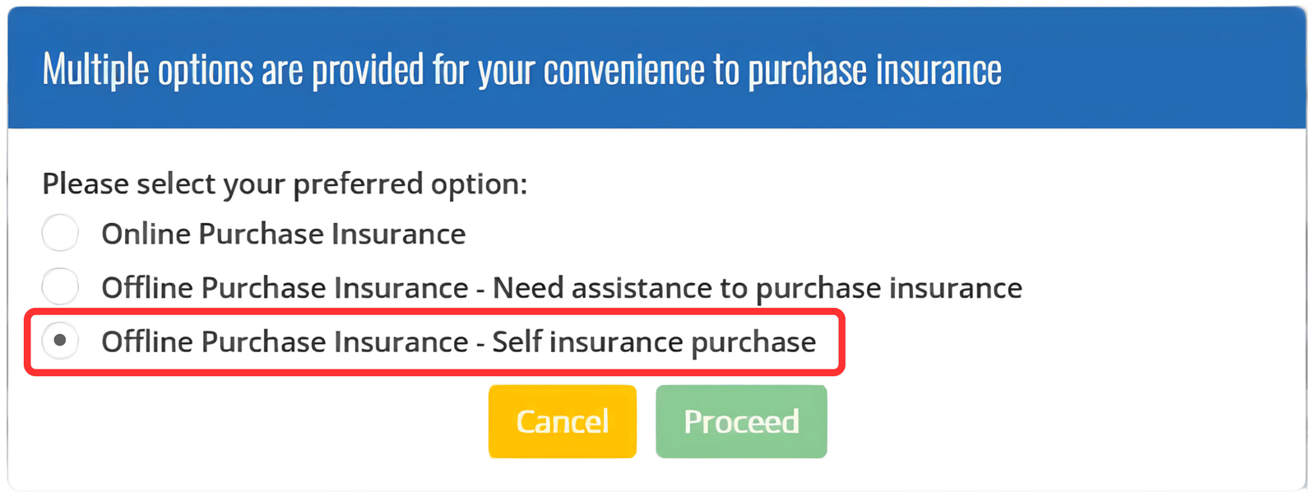1316x497 pixels.
Task: Click the gap between Cancel and Proceed buttons
Action: (x=646, y=420)
